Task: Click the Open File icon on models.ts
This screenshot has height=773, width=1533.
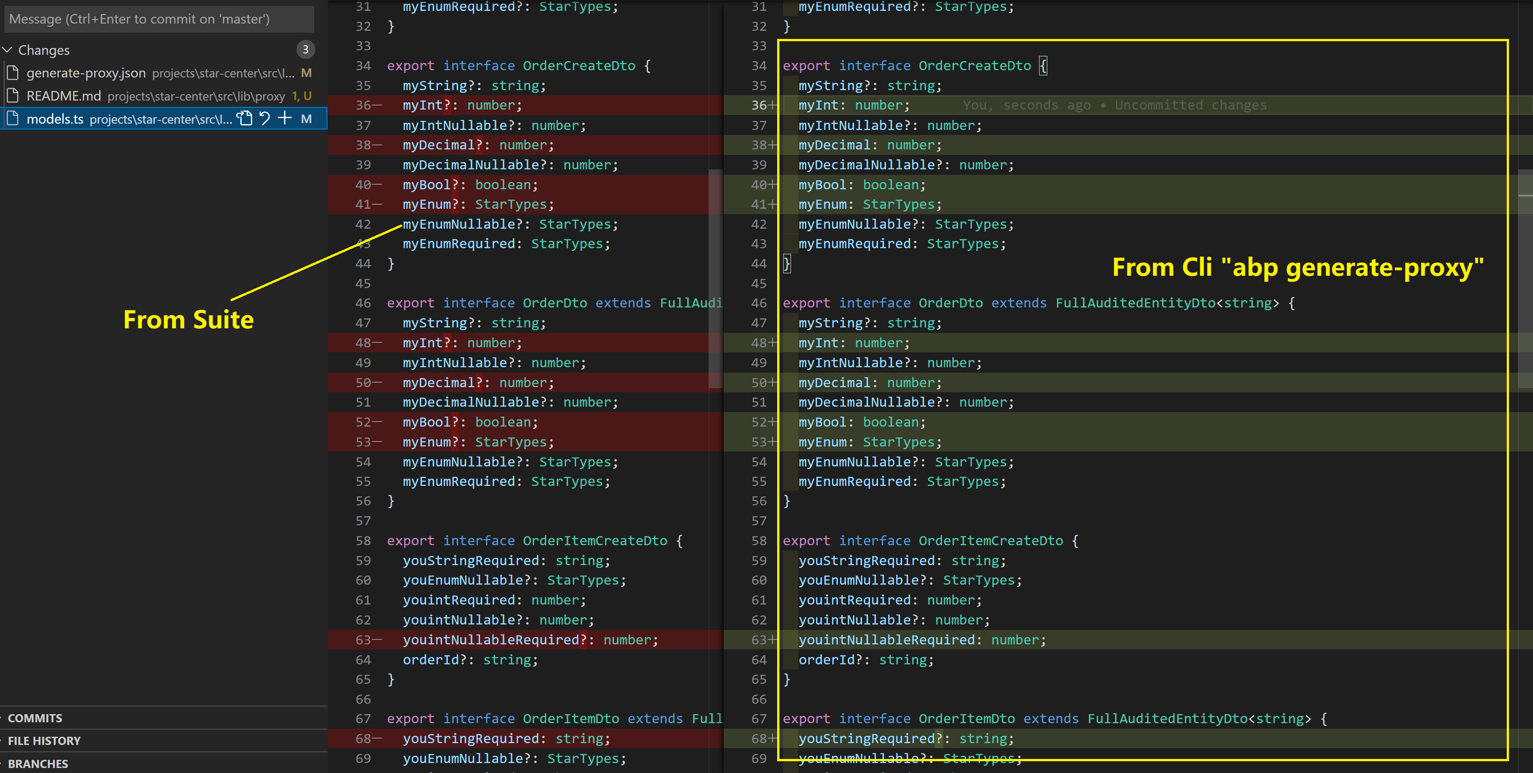Action: coord(245,119)
